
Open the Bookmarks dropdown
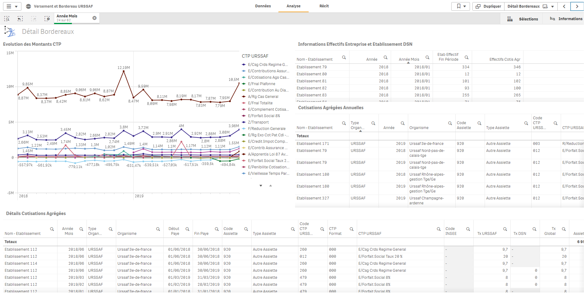[x=460, y=6]
